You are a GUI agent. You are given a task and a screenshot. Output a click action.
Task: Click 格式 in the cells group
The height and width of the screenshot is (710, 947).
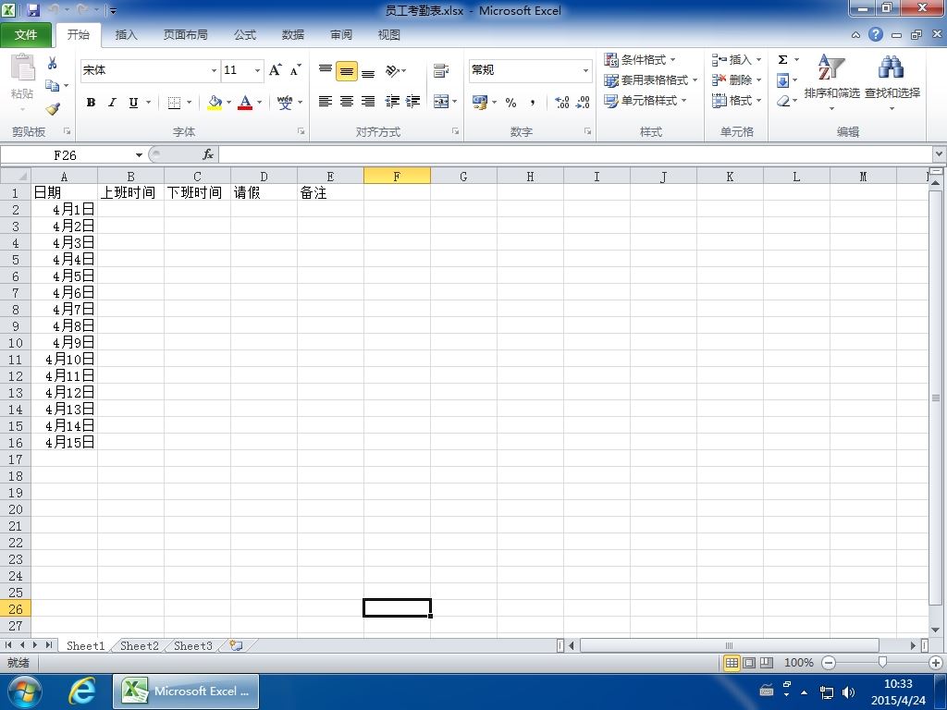pos(736,100)
